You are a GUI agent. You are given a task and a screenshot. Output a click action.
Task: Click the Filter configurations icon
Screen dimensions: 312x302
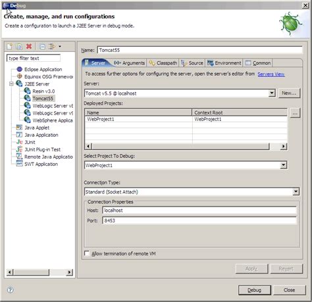click(52, 47)
